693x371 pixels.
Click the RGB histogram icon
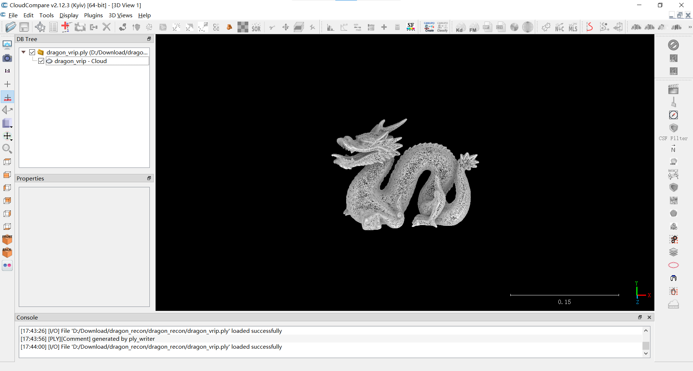click(636, 27)
